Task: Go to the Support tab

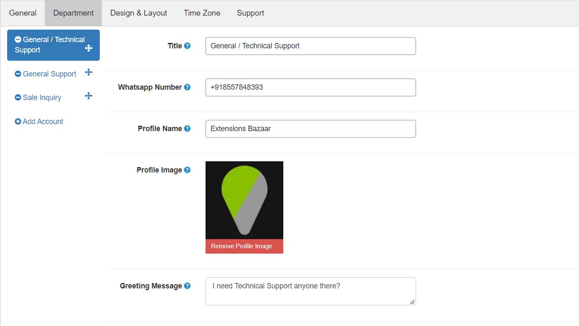Action: (x=250, y=13)
